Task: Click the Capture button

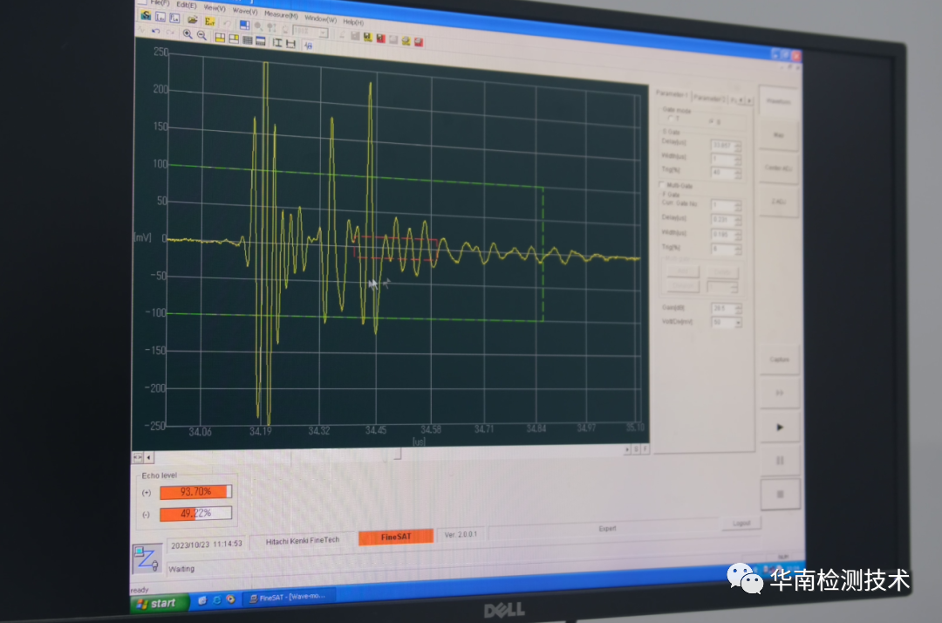Action: click(779, 359)
